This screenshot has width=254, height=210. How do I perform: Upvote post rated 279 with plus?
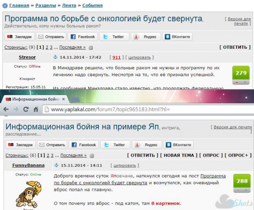245,82
